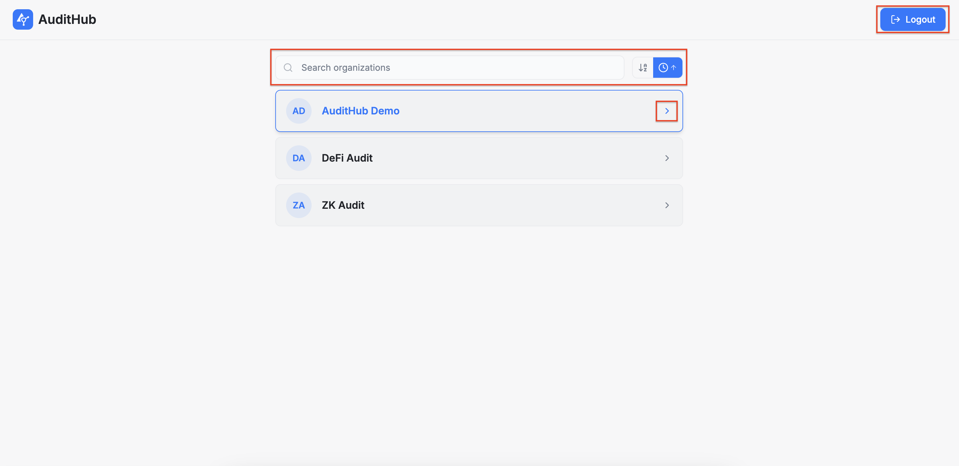Click the clock icon for time sorting
Viewport: 959px width, 466px height.
pyautogui.click(x=663, y=68)
